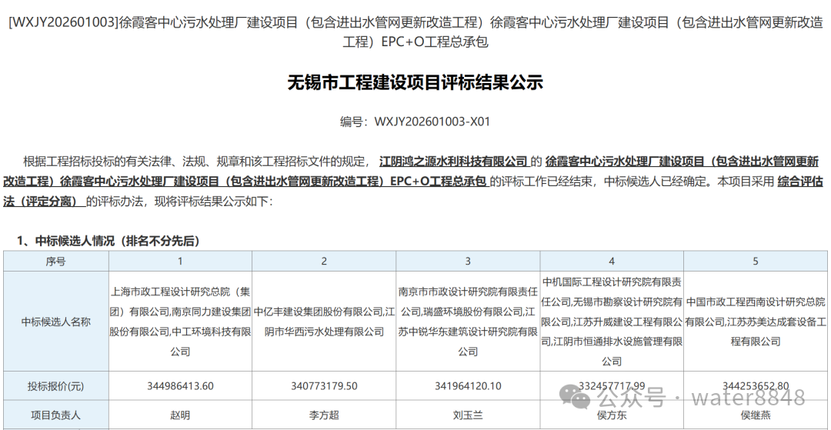Viewport: 831px width, 430px height.
Task: Click project leader 侯方东
Action: (612, 415)
